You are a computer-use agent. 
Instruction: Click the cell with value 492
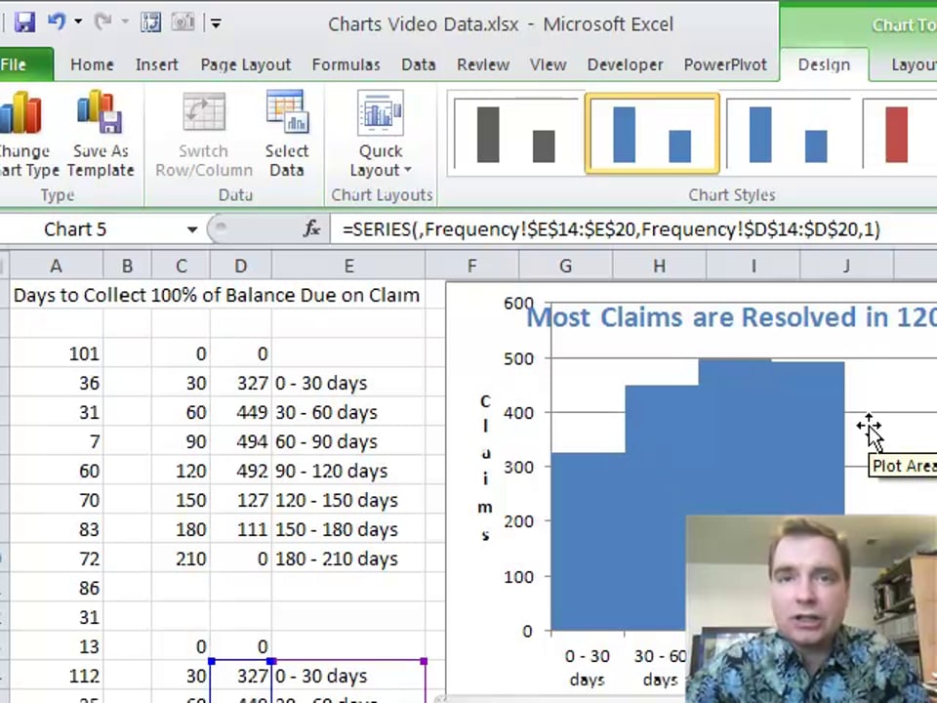pyautogui.click(x=241, y=471)
